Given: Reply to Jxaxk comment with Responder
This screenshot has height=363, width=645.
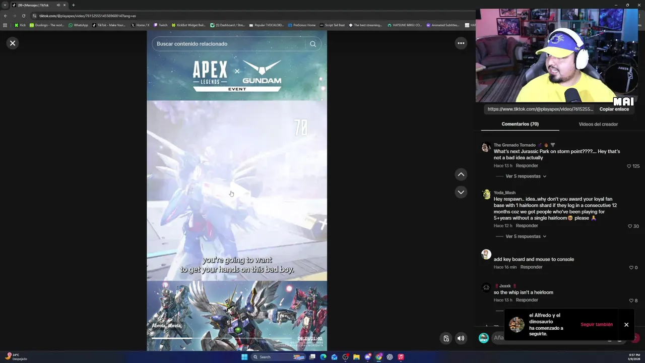Looking at the screenshot, I should coord(527,300).
